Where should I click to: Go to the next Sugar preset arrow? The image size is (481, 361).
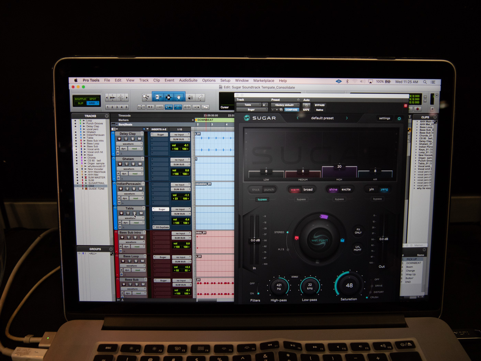pos(347,118)
